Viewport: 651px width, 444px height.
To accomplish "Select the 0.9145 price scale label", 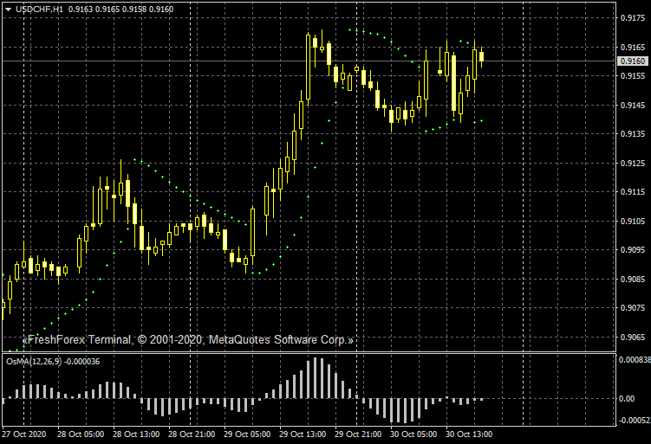I will (633, 105).
